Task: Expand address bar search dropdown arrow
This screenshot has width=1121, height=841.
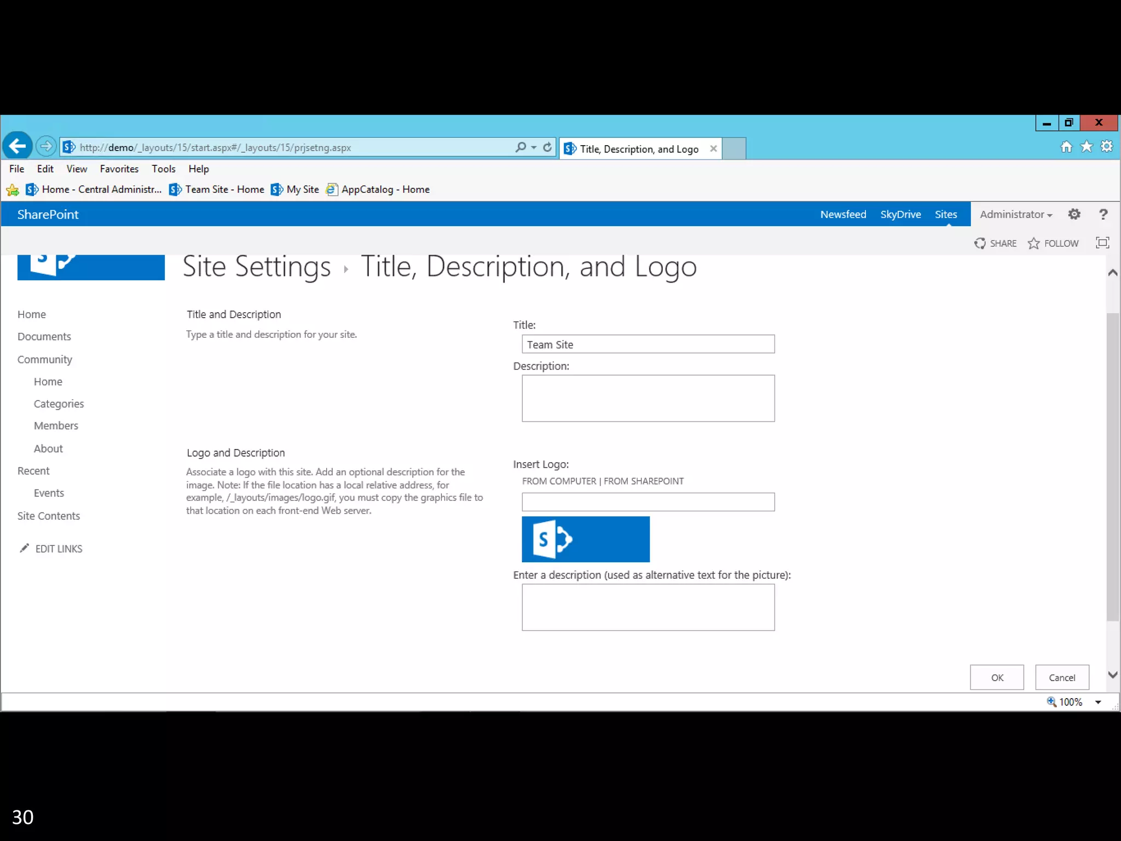Action: (x=534, y=147)
